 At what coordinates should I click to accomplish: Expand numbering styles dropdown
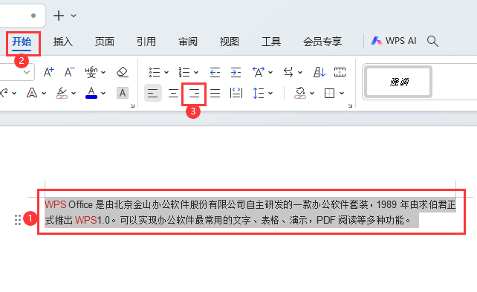[196, 72]
